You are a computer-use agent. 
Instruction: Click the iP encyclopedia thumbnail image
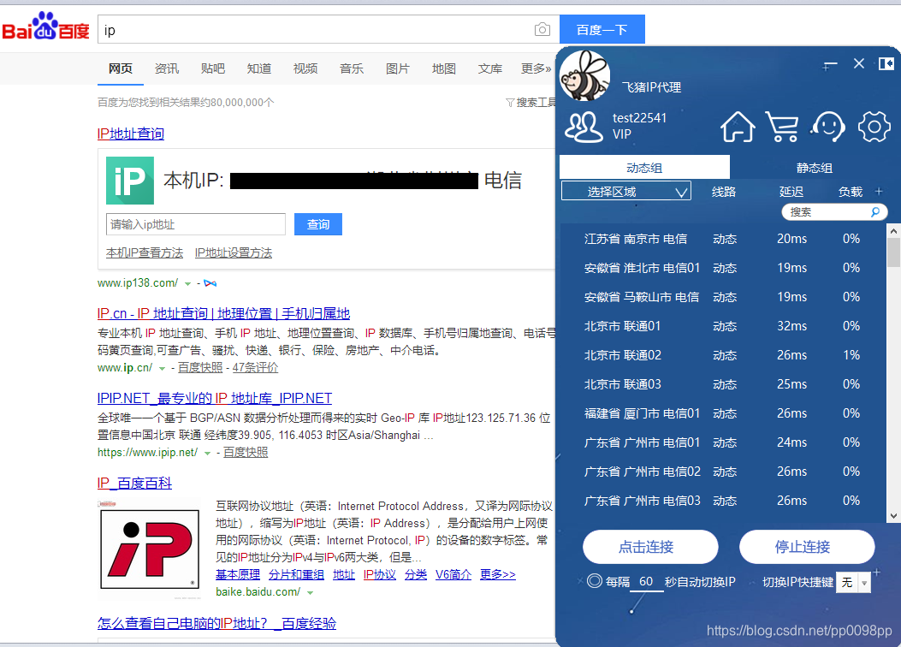[x=150, y=549]
